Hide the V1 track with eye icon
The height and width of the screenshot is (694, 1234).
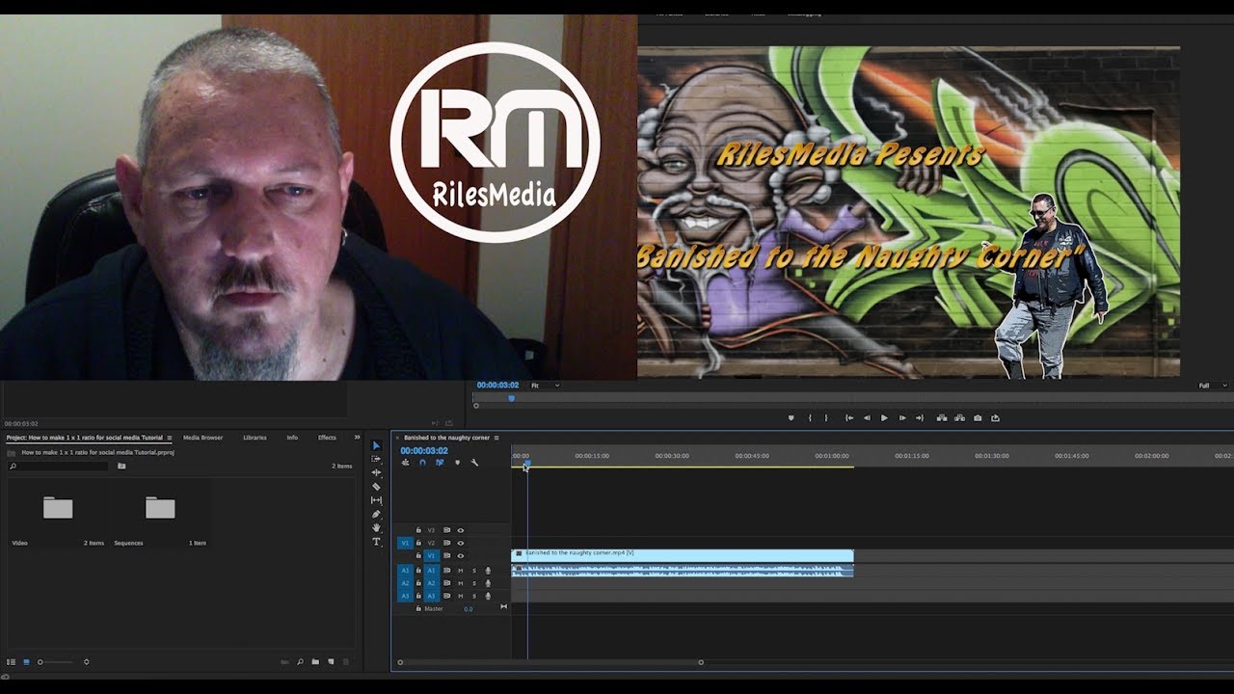(x=460, y=556)
